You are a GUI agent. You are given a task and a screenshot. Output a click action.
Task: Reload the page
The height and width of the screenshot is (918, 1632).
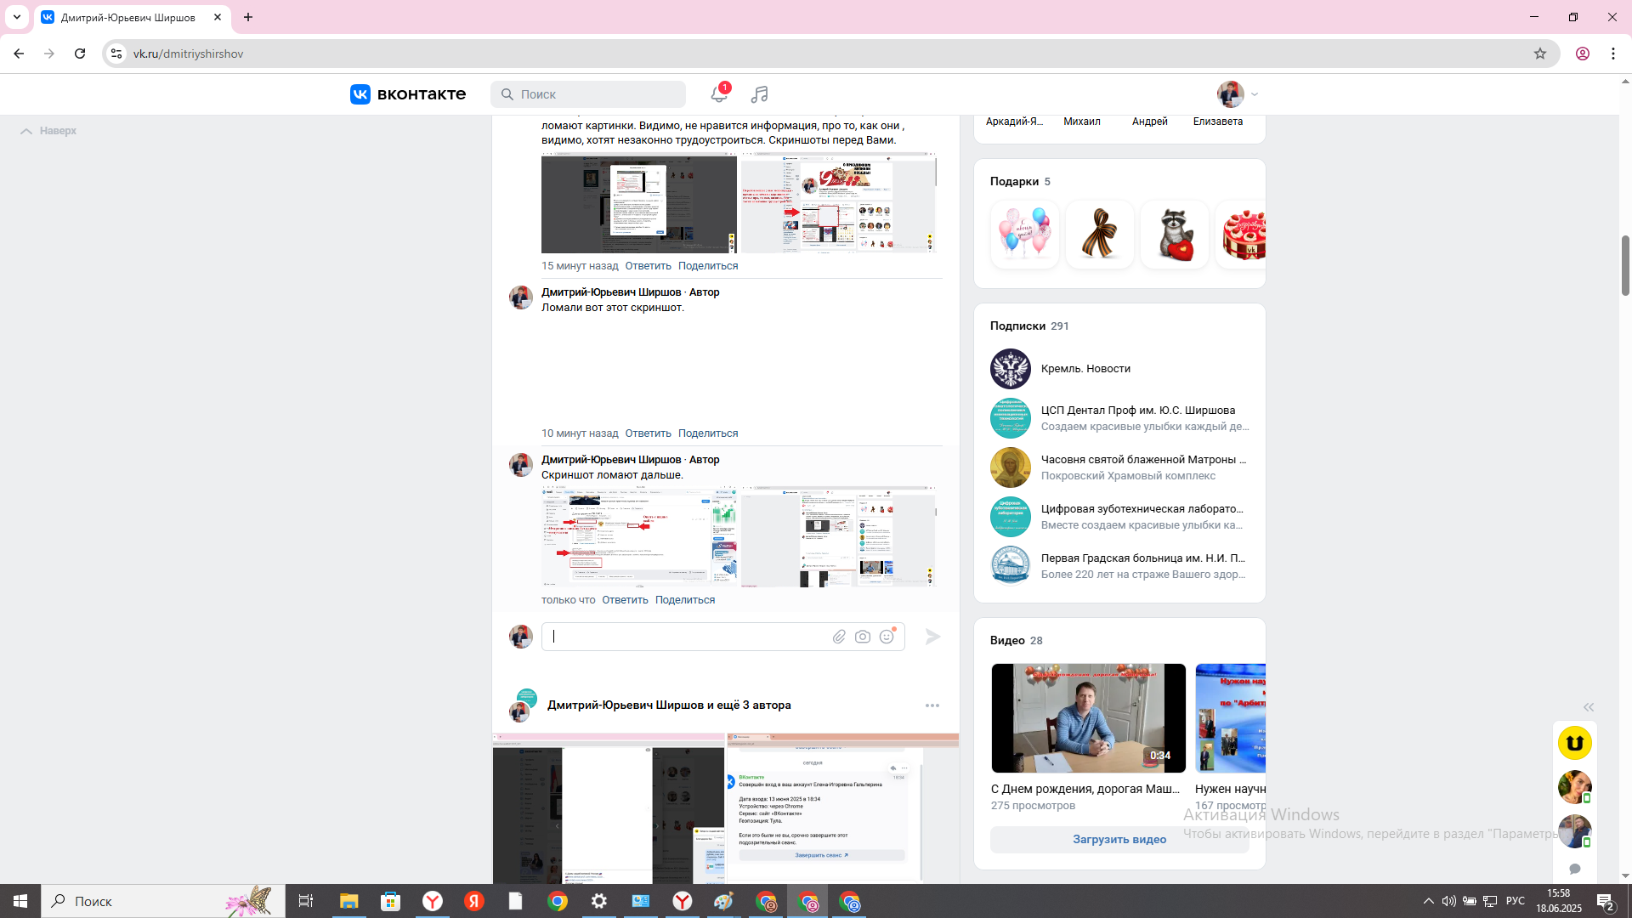pos(80,54)
